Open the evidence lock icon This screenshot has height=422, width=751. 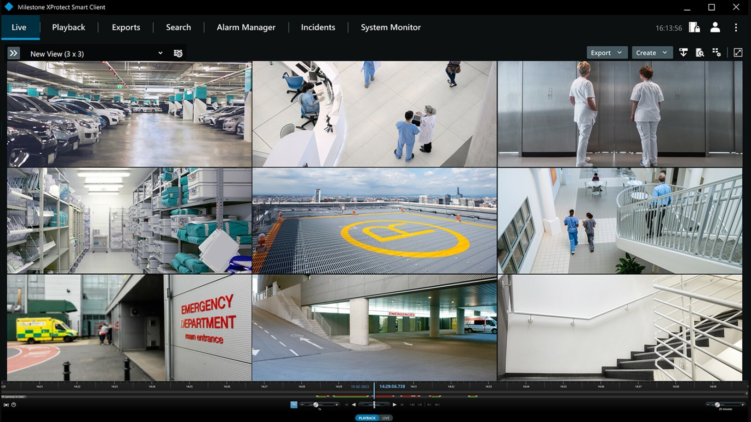[694, 28]
